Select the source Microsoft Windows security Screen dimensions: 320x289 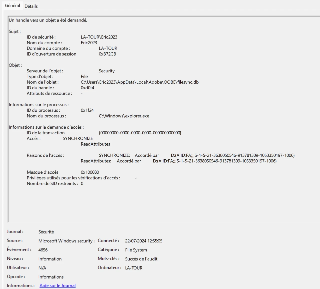66,241
